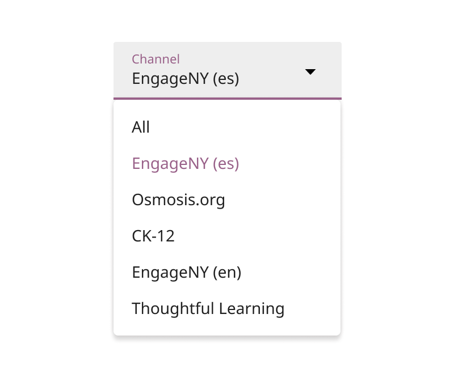The image size is (454, 382).
Task: Set channel to Thoughtful Learning
Action: 208,308
